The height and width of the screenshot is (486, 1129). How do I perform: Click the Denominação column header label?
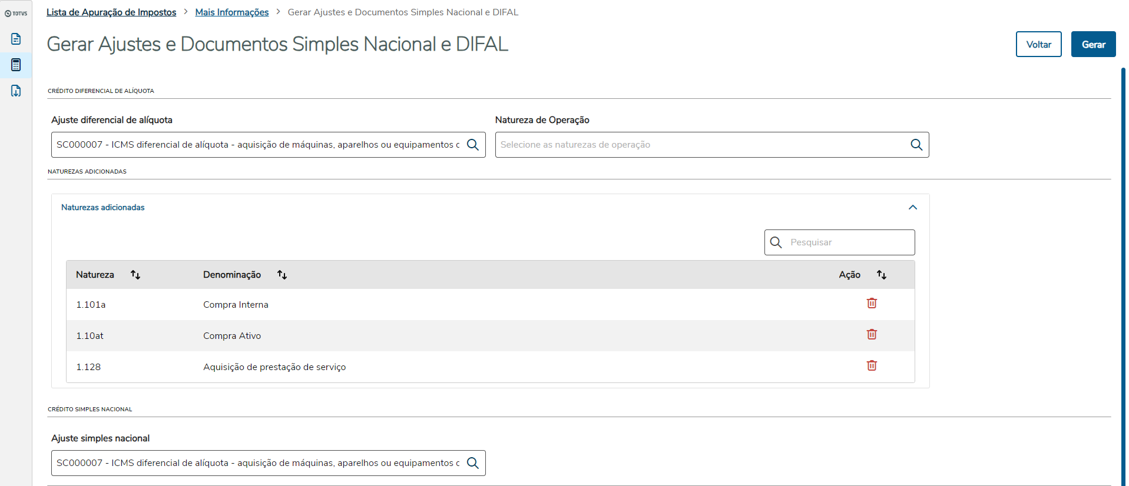pyautogui.click(x=232, y=275)
